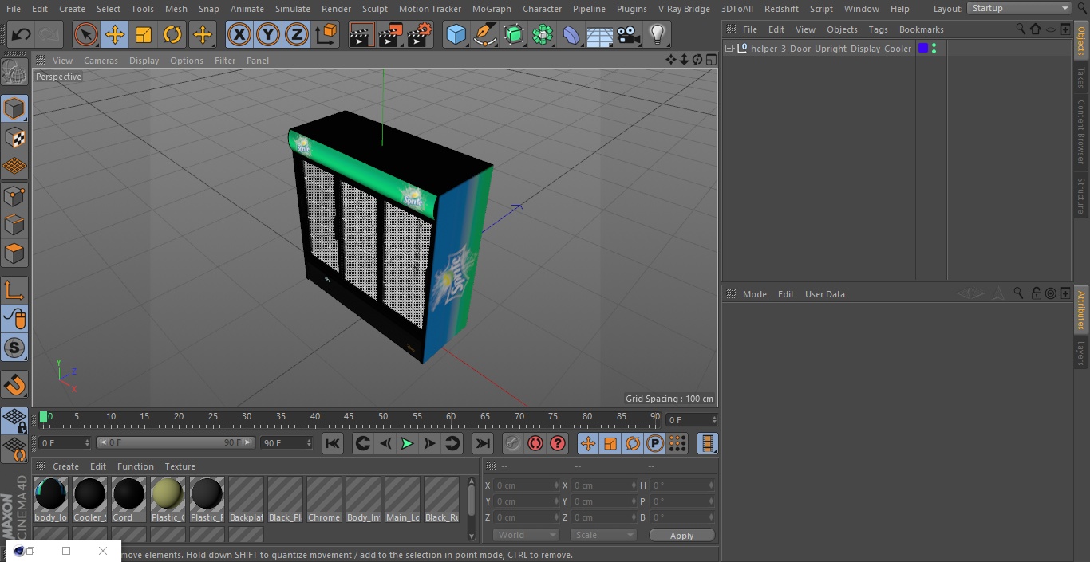Screen dimensions: 1090x562
Task: Toggle Point Level Animation dots button
Action: click(677, 443)
